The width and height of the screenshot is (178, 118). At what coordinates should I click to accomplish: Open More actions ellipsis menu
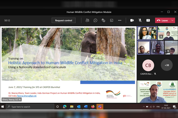[x=120, y=20]
